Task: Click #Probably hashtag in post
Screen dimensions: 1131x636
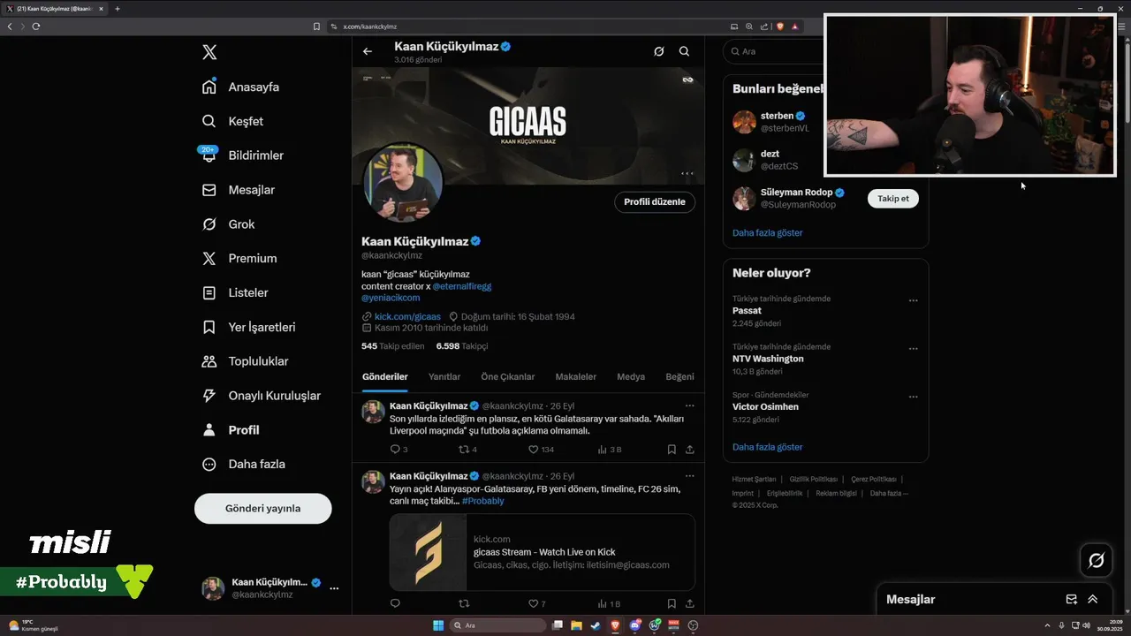Action: tap(482, 501)
